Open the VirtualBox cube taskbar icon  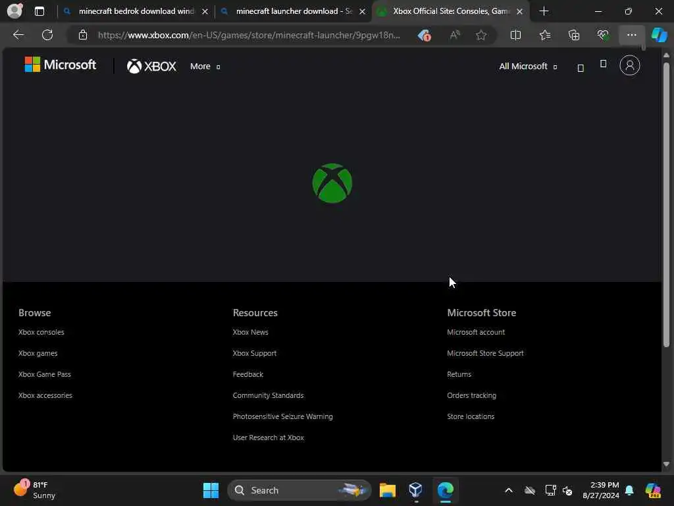point(416,490)
